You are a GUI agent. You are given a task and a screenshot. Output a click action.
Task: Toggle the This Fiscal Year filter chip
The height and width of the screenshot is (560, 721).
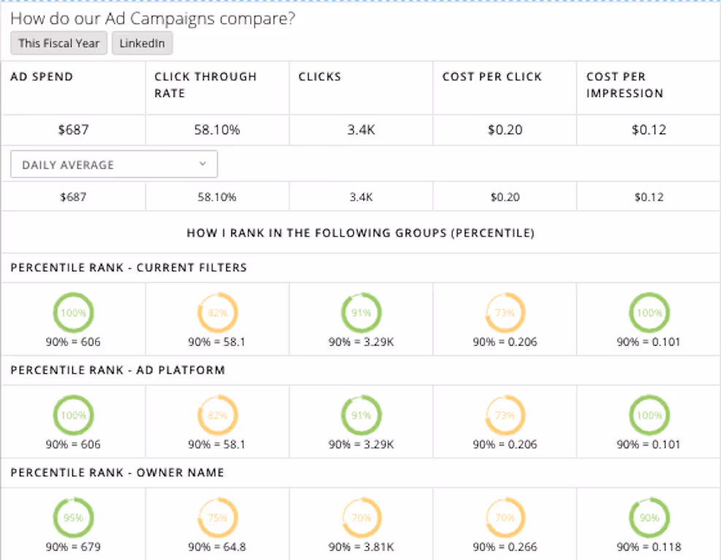tap(58, 43)
